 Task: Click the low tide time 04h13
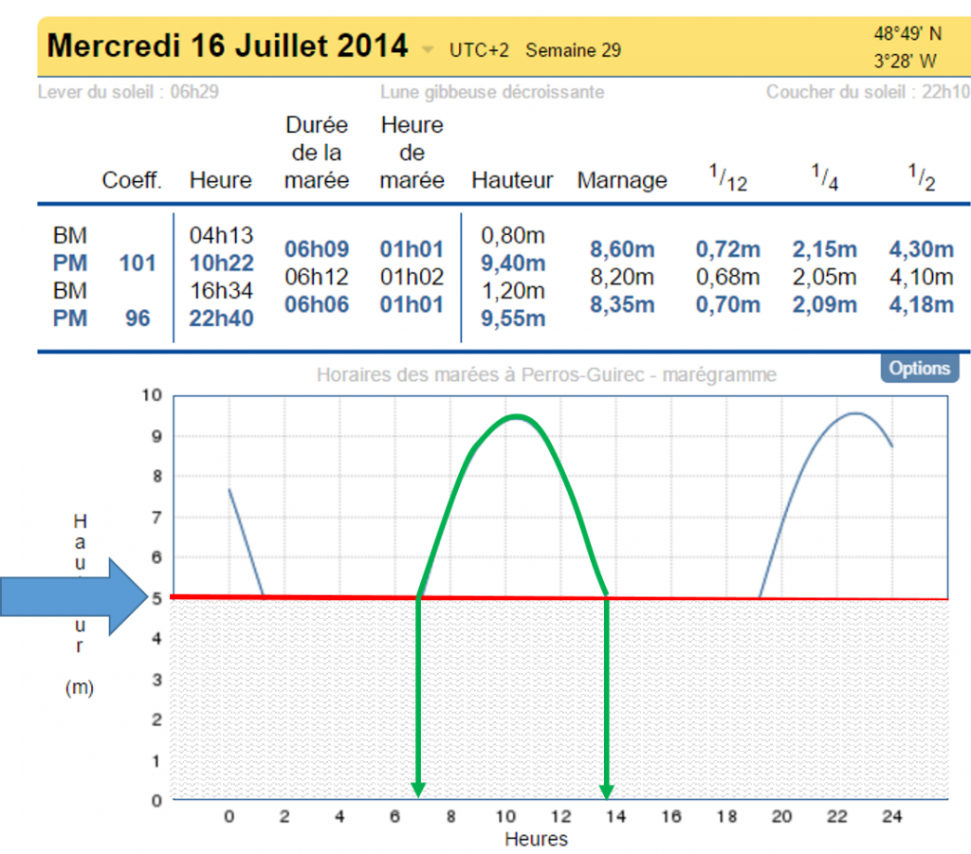tap(221, 235)
